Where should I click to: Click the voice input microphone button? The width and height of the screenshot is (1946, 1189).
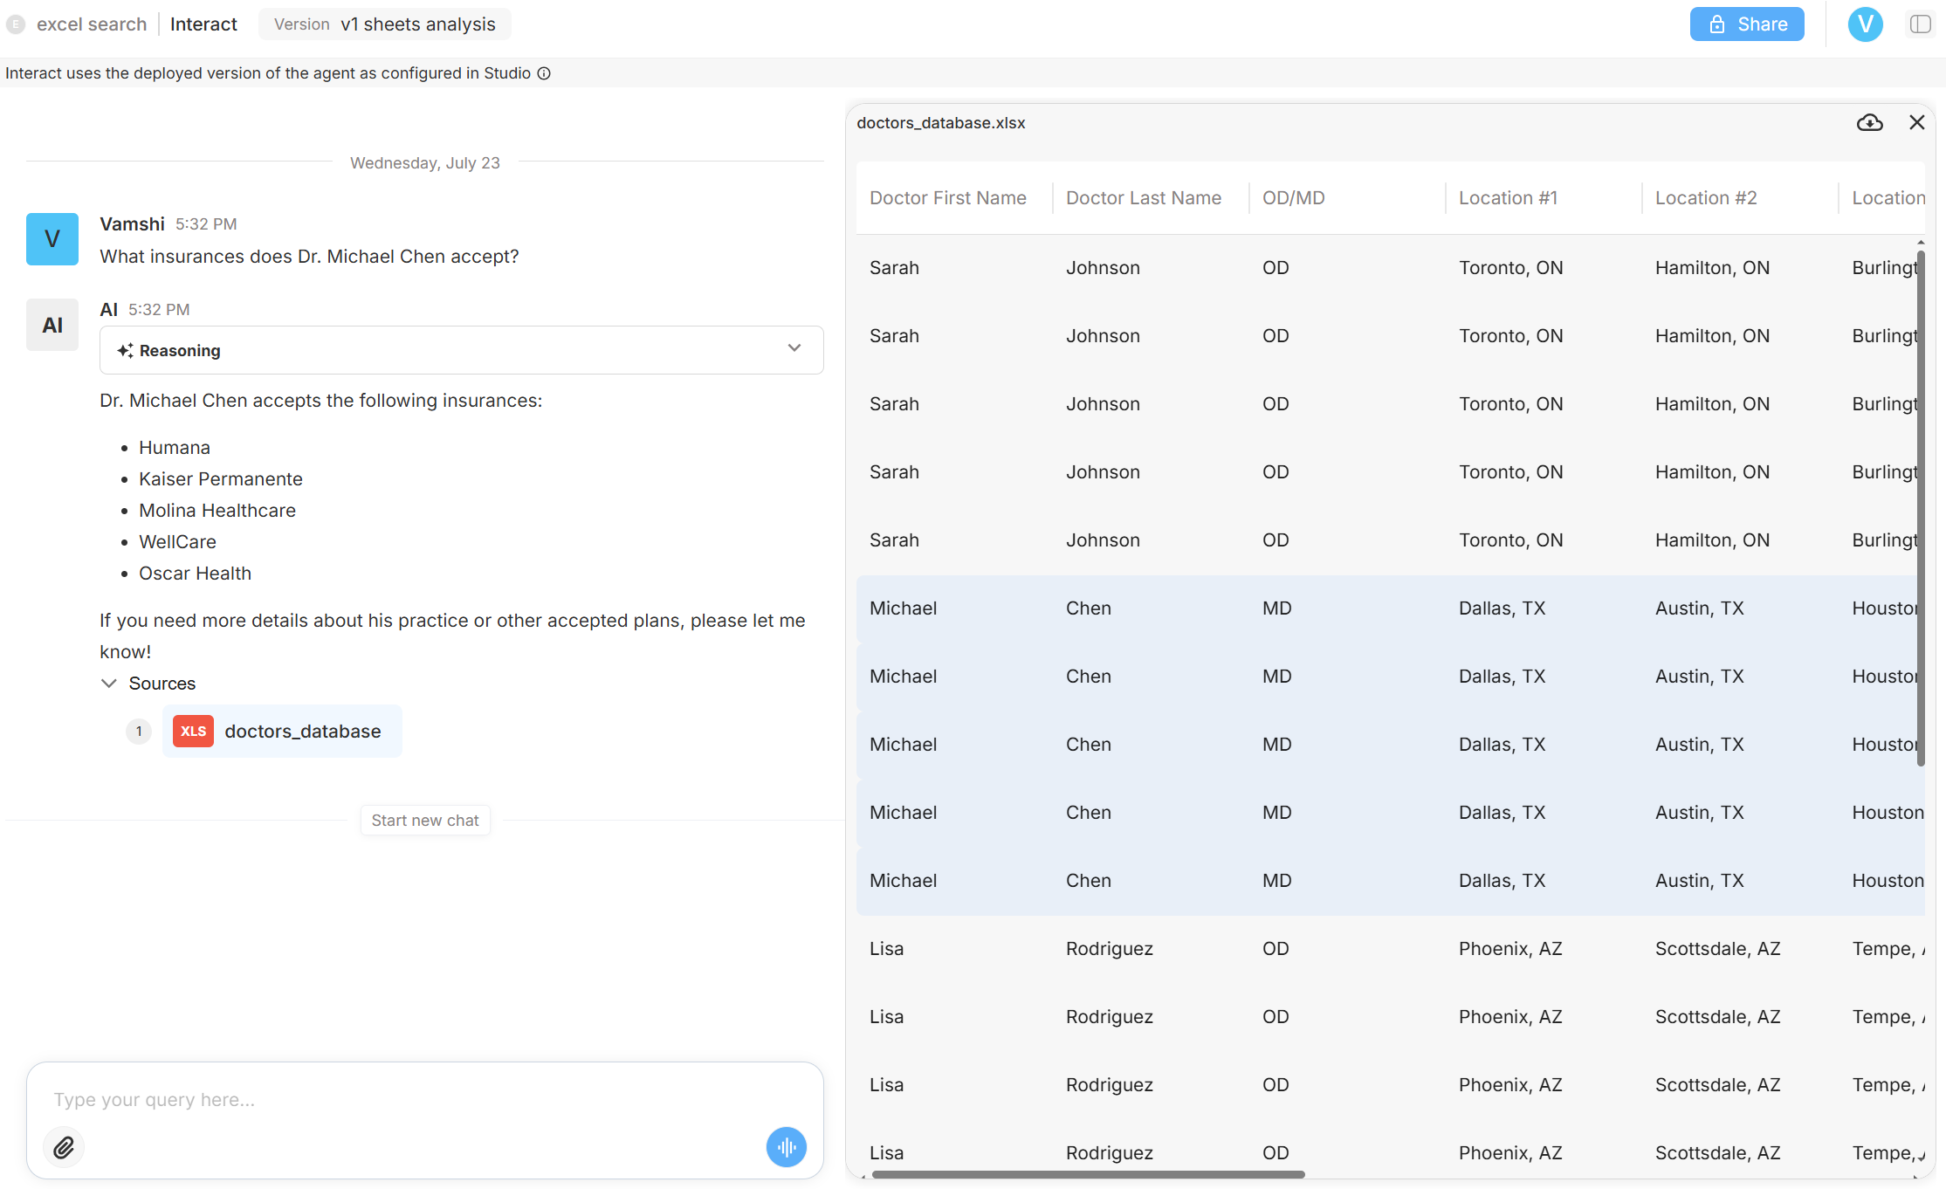(786, 1147)
